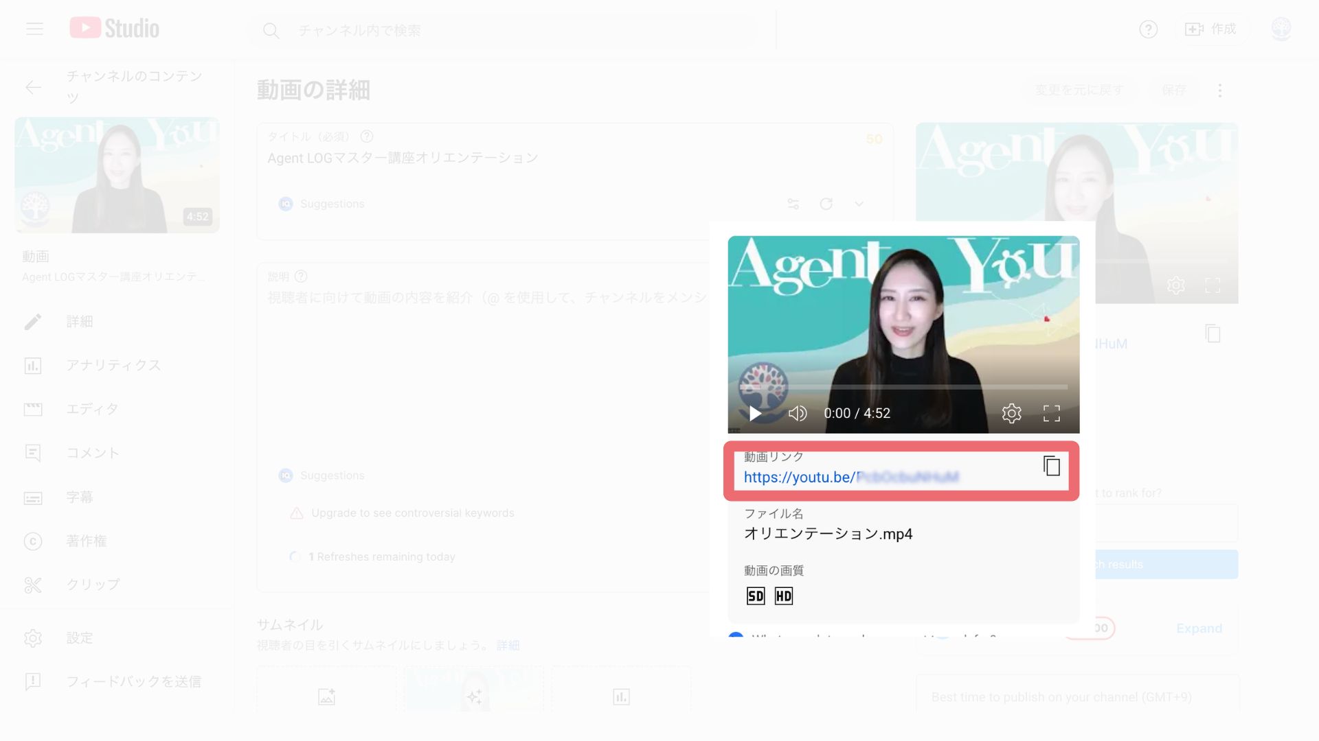
Task: Go back with the left arrow
Action: [x=33, y=87]
